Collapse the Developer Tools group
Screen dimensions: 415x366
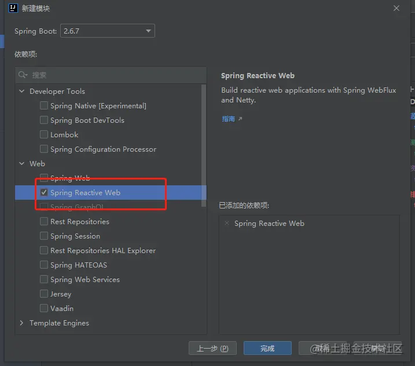[x=23, y=91]
